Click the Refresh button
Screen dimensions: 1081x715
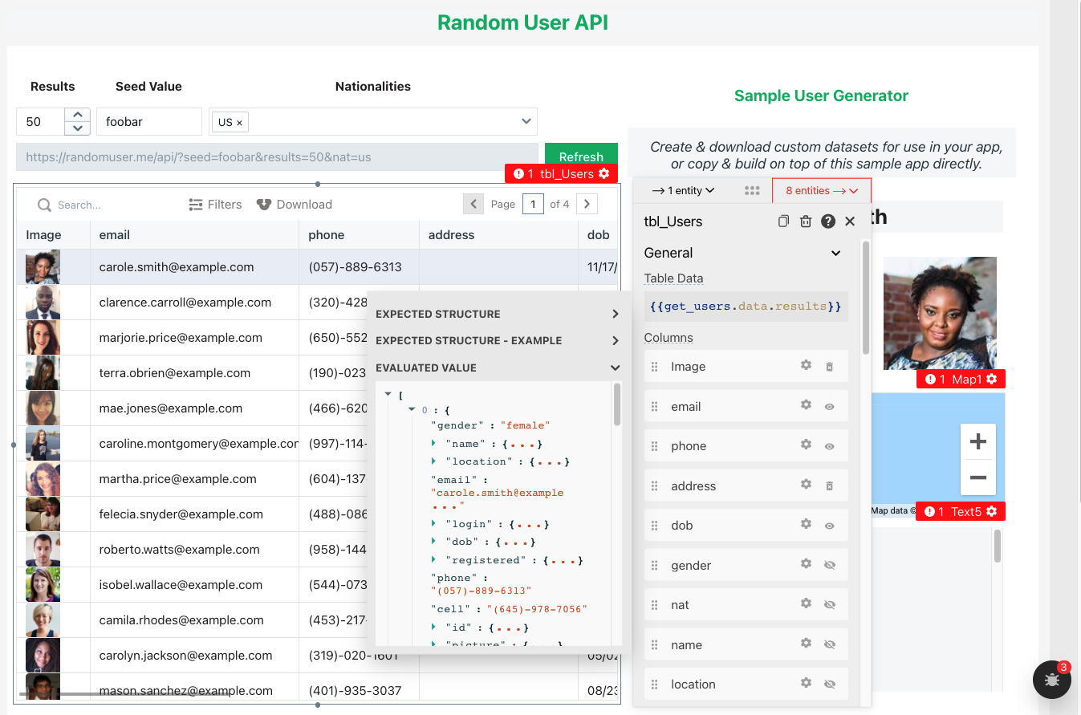point(581,156)
